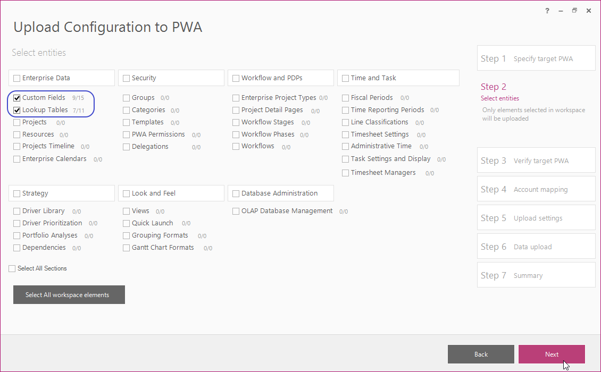This screenshot has width=601, height=372.
Task: Tick the Enterprise Calendars checkbox
Action: 17,159
